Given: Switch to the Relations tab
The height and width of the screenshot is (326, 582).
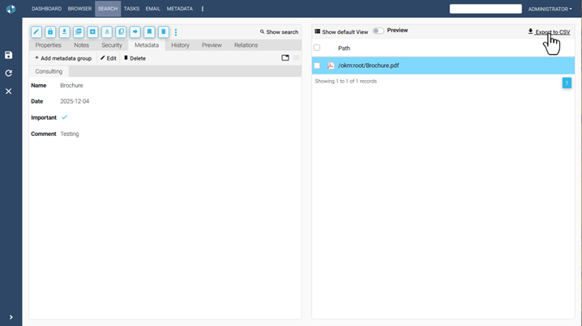Looking at the screenshot, I should [246, 45].
